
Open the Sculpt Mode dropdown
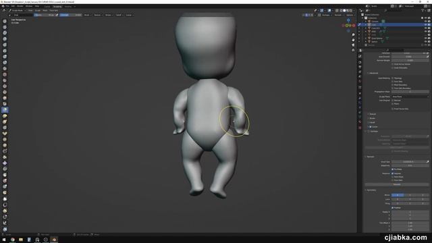point(17,11)
